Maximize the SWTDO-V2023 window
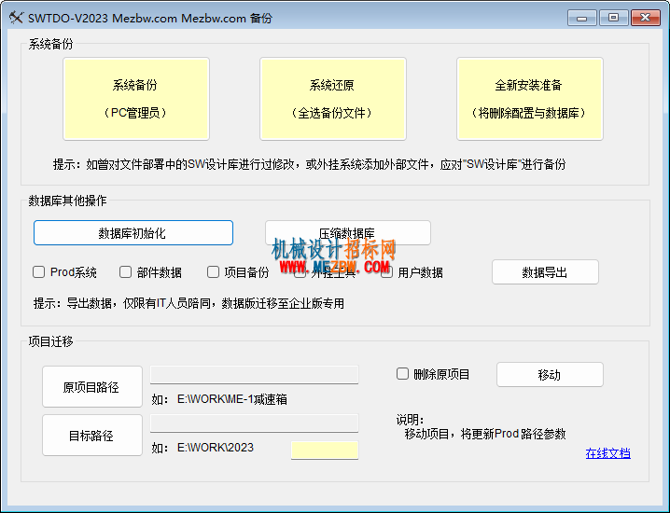This screenshot has height=513, width=670. [614, 18]
